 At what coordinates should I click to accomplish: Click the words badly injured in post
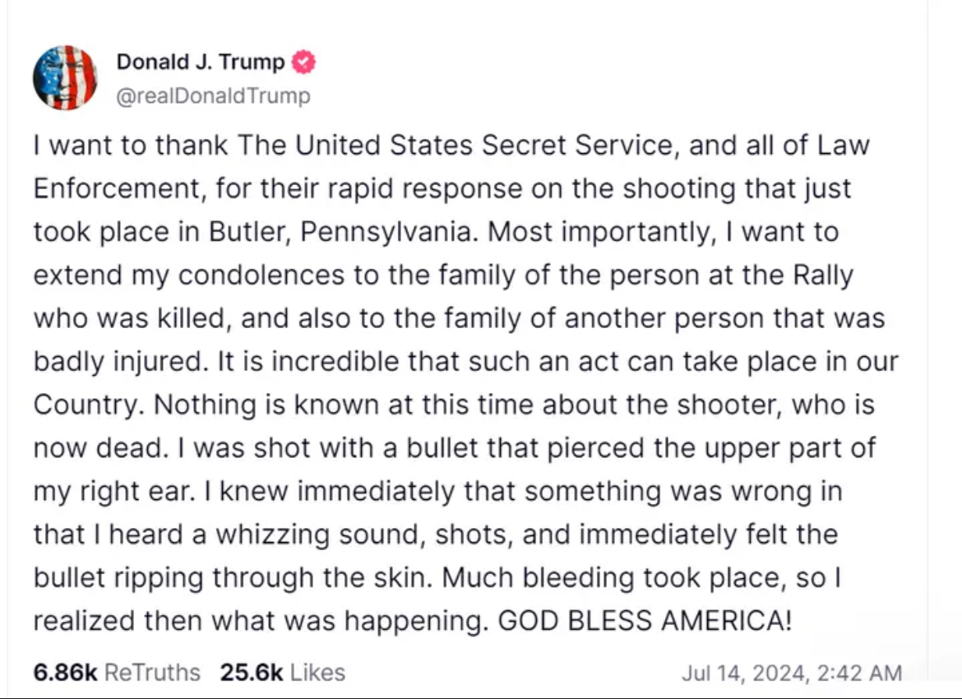pyautogui.click(x=118, y=362)
